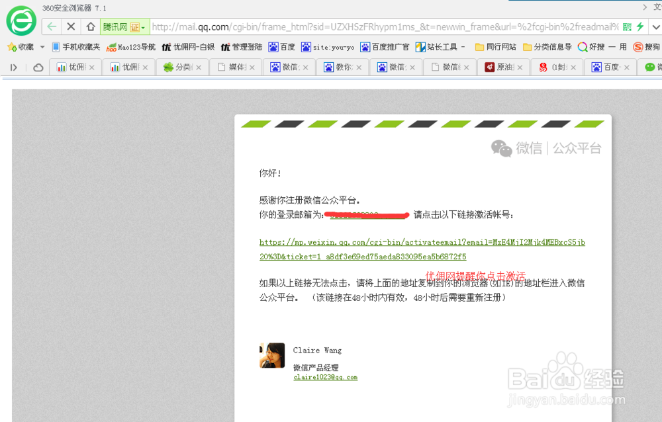The width and height of the screenshot is (662, 422).
Task: Click the 文 menu item at top right
Action: click(x=657, y=7)
